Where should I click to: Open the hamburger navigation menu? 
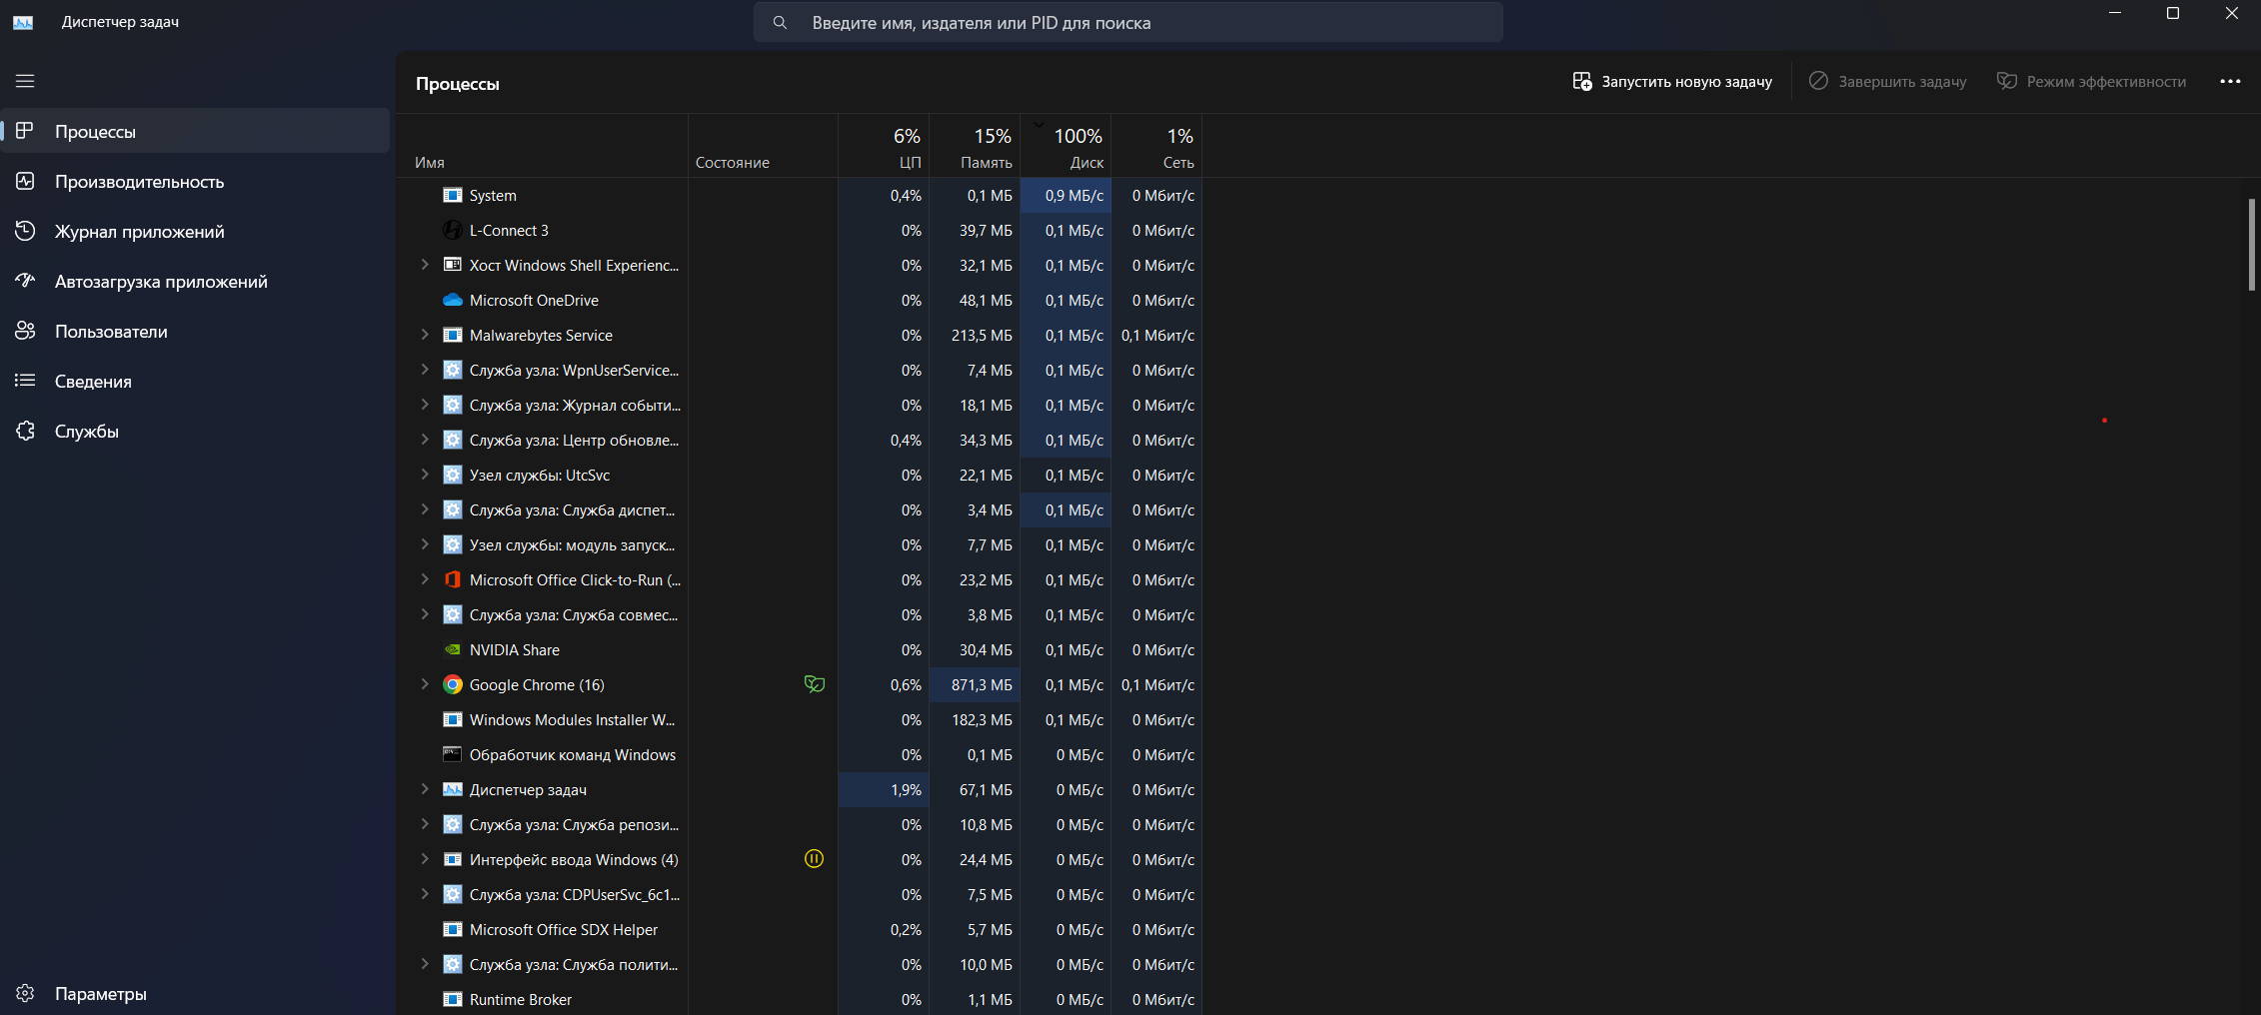(x=25, y=81)
